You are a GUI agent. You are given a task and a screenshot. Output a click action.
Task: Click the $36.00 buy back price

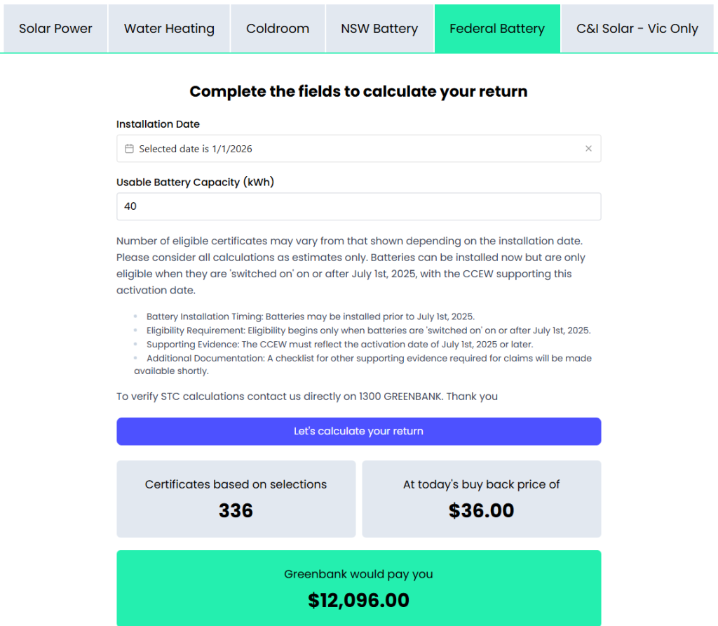click(x=481, y=510)
